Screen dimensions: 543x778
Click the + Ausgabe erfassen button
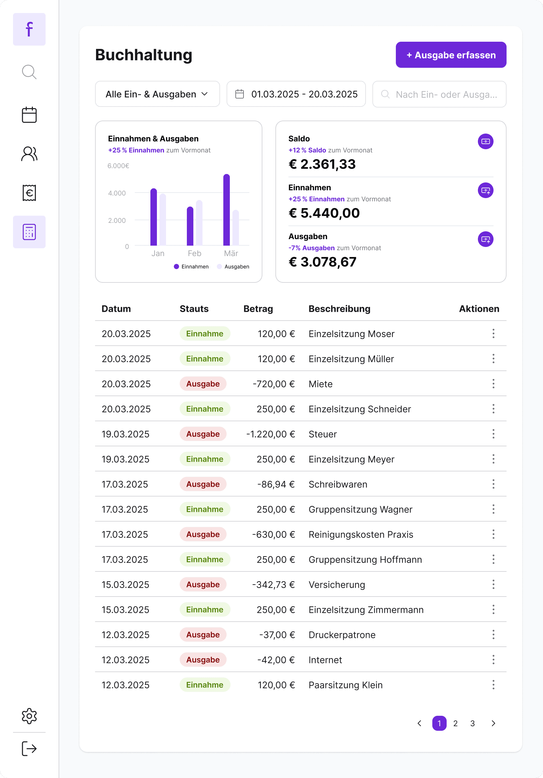pyautogui.click(x=451, y=54)
